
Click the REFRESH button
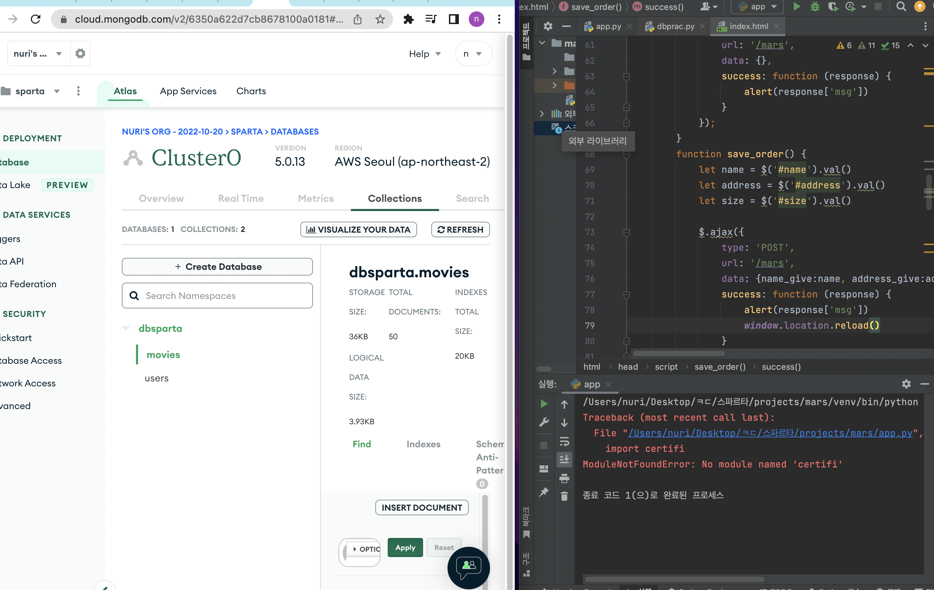point(460,229)
